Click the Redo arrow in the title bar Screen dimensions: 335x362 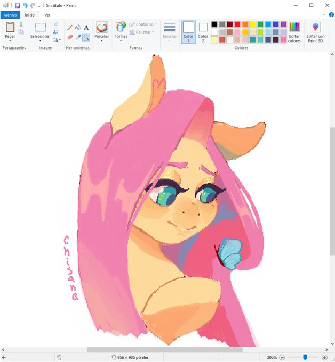(33, 5)
